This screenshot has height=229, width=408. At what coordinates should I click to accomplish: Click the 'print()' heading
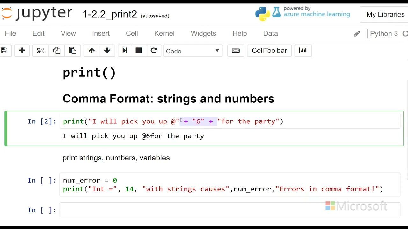89,73
